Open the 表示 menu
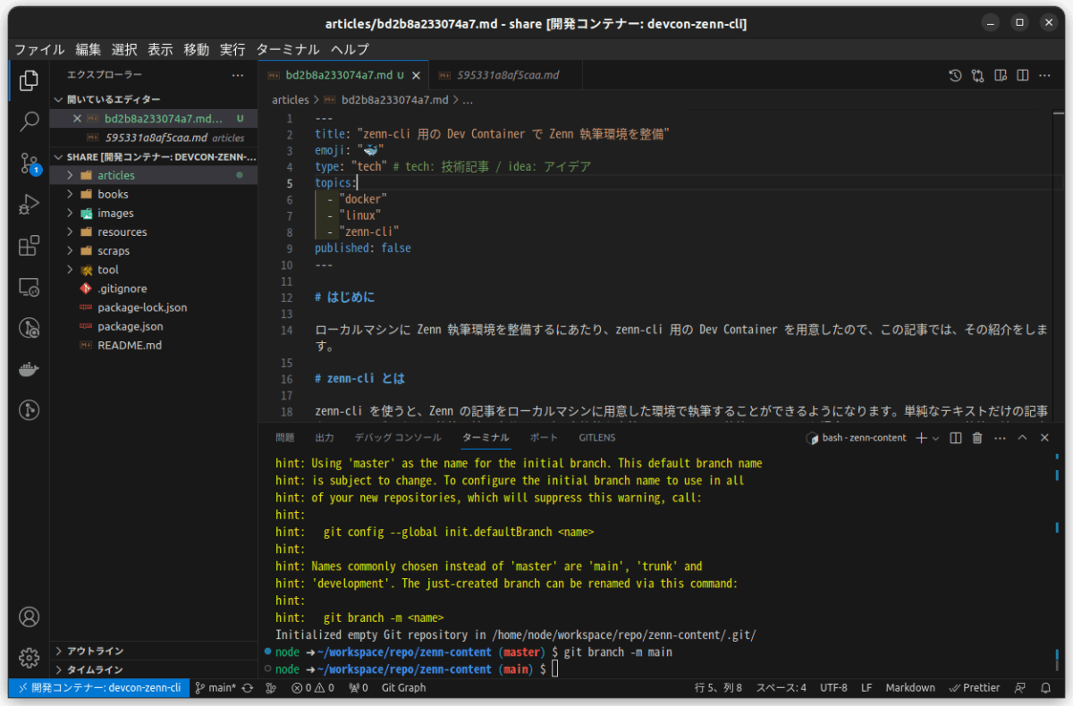 click(160, 49)
